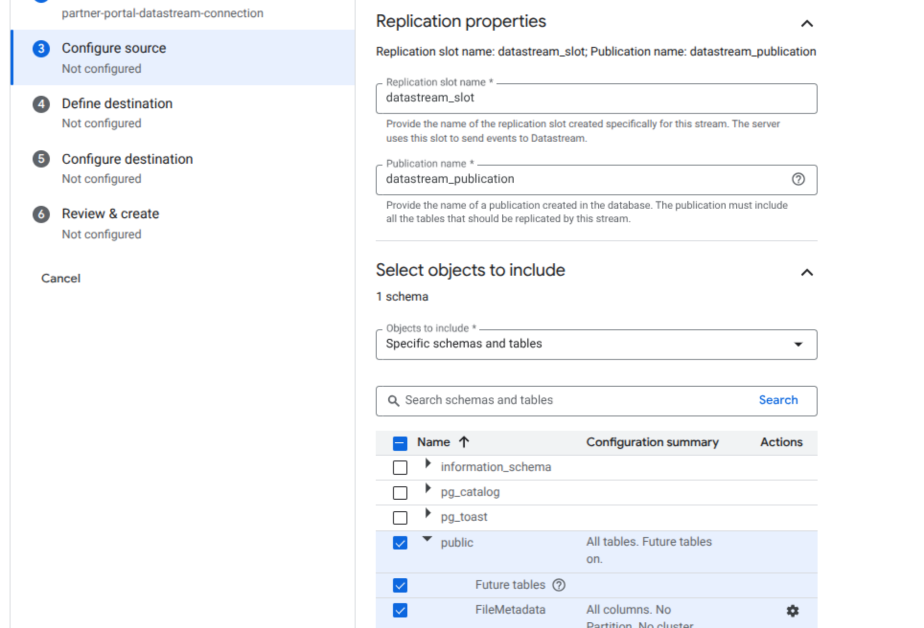Click the blue Search button
The image size is (924, 628).
778,400
